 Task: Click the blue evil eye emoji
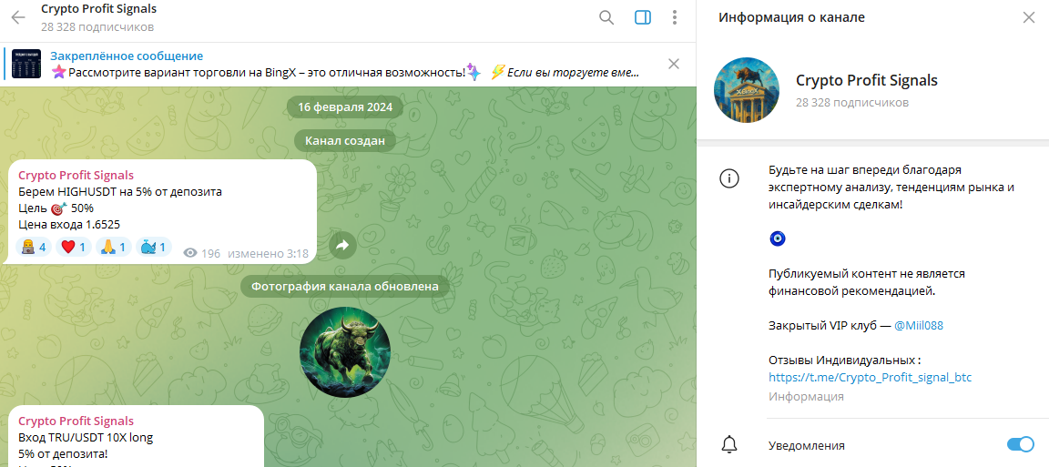(x=778, y=239)
